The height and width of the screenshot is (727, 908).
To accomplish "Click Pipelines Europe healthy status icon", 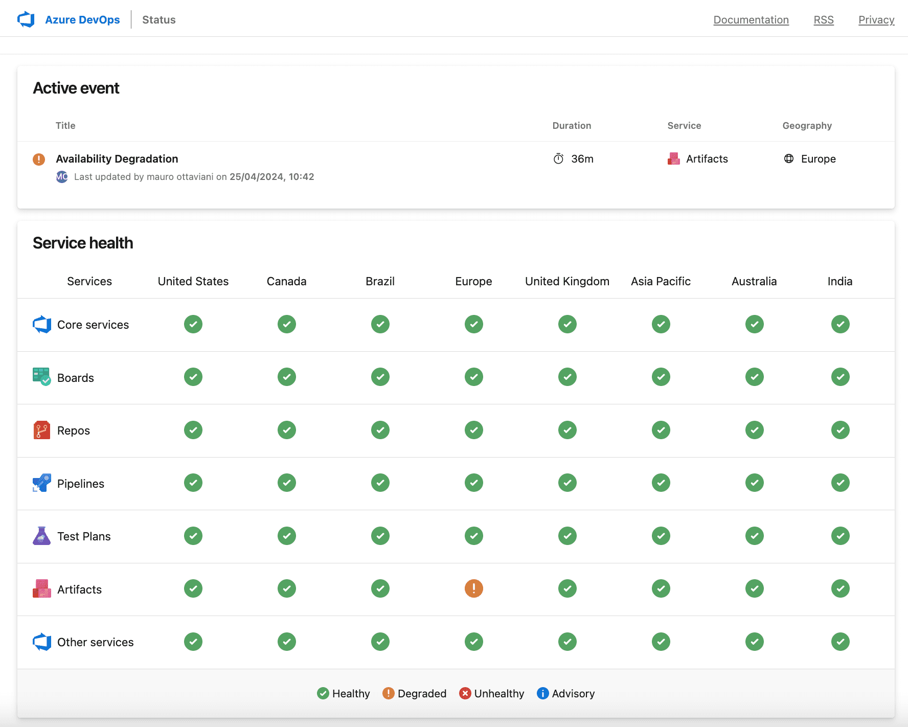I will pos(474,483).
